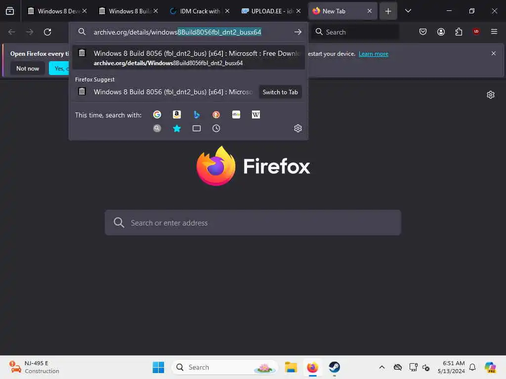Open Steam from the taskbar
This screenshot has height=379, width=506.
point(335,367)
